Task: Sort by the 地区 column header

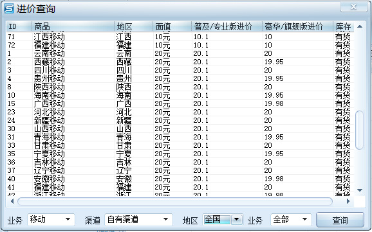Action: tap(134, 26)
